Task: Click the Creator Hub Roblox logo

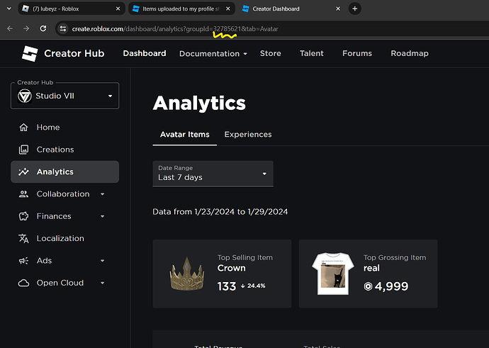Action: (x=30, y=53)
